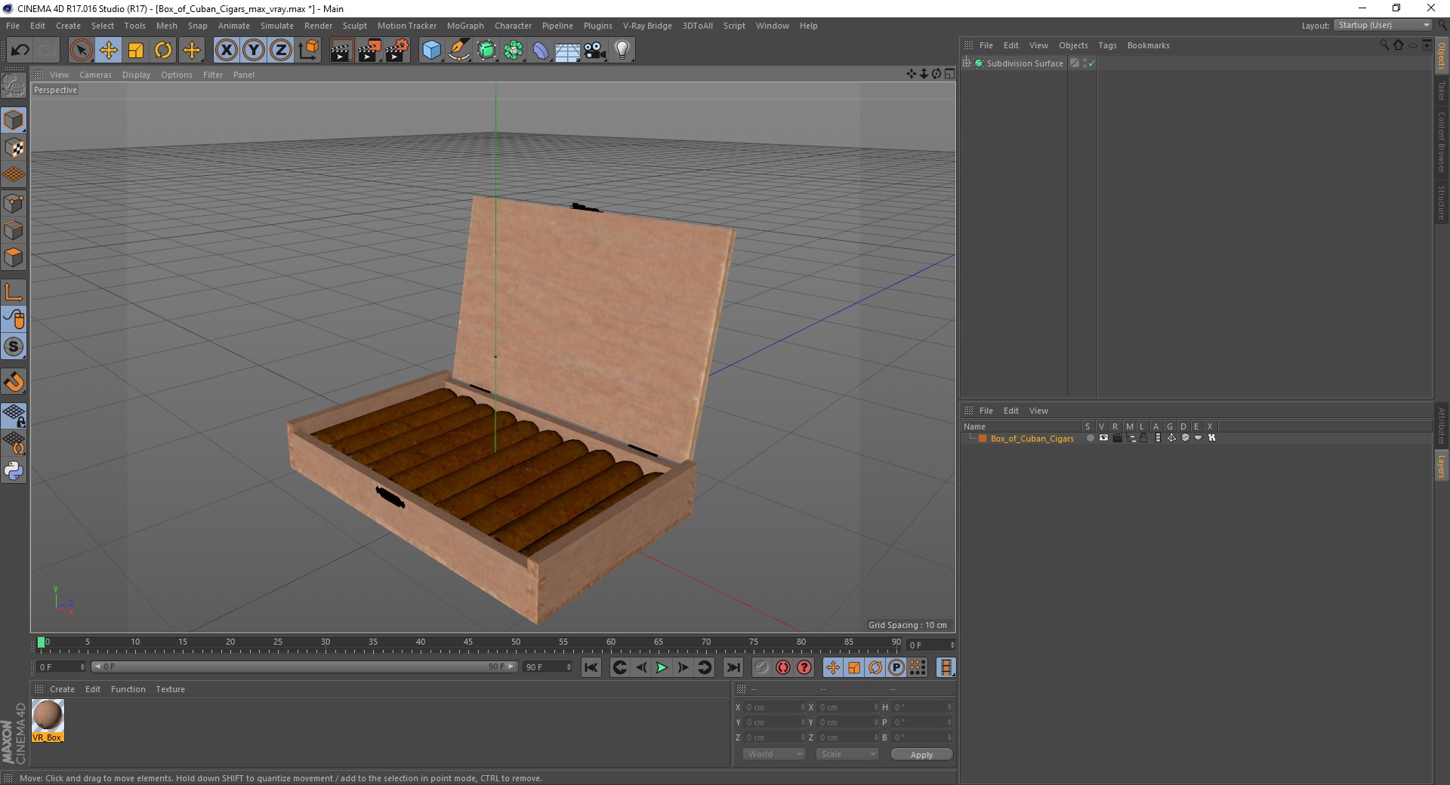
Task: Click the Apply button
Action: pos(921,755)
